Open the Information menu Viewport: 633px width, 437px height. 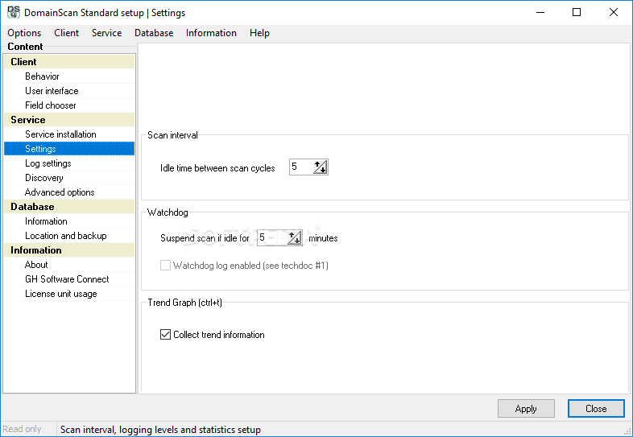211,33
